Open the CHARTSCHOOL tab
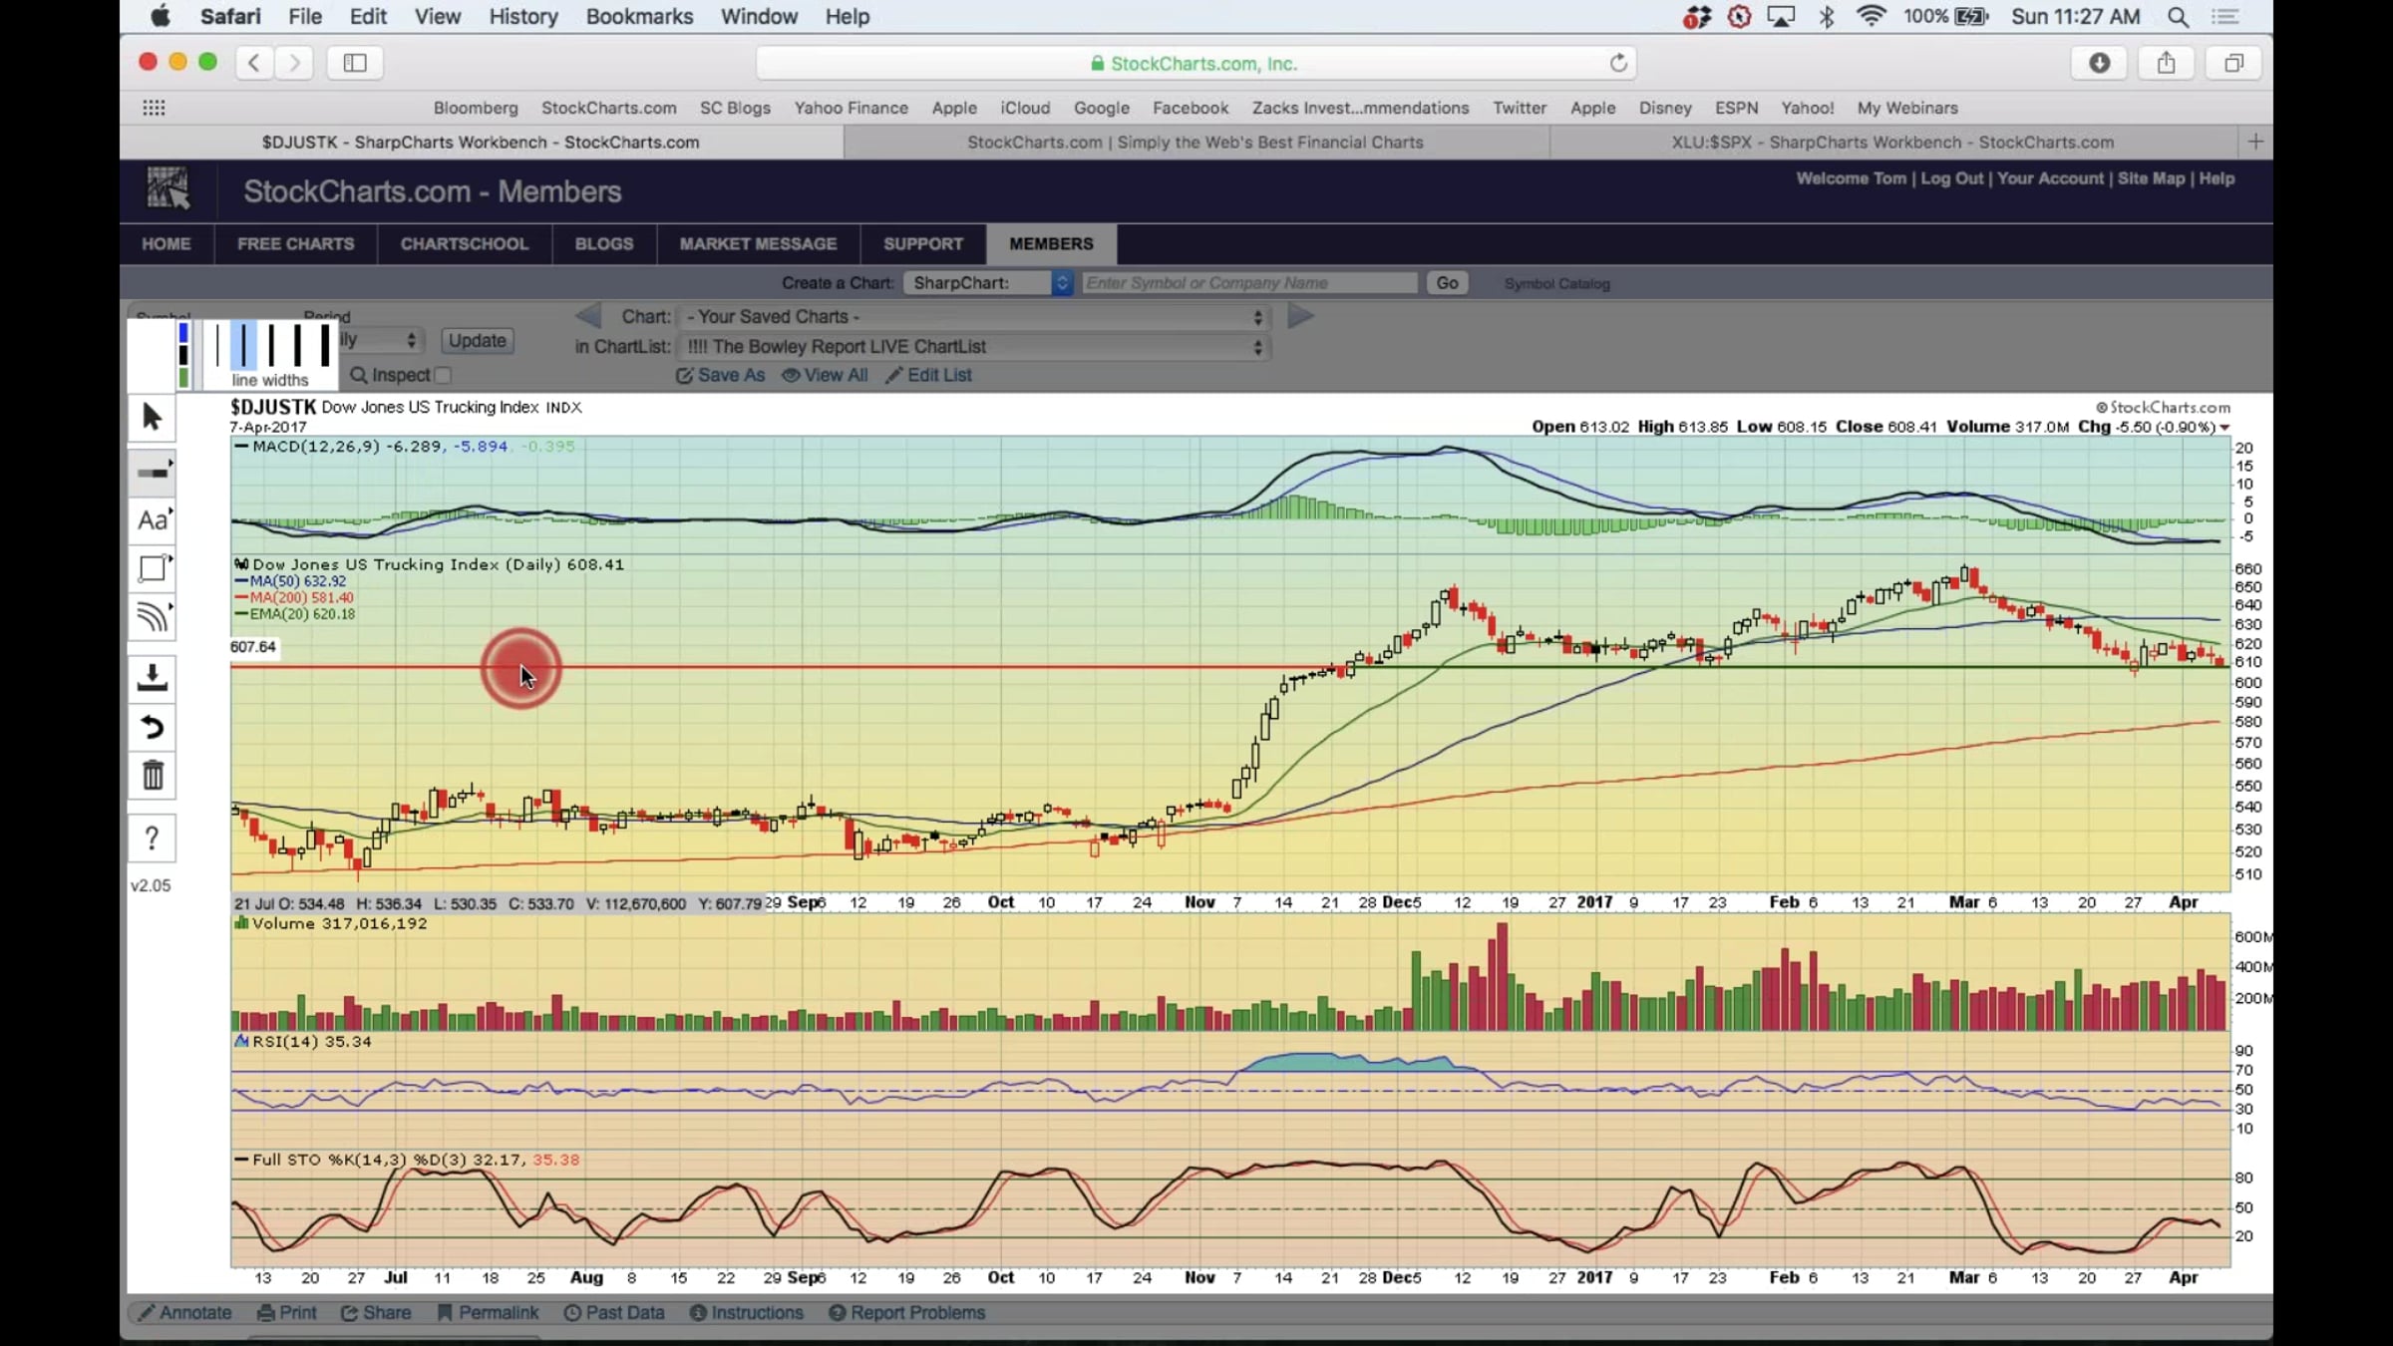The width and height of the screenshot is (2393, 1346). (465, 243)
